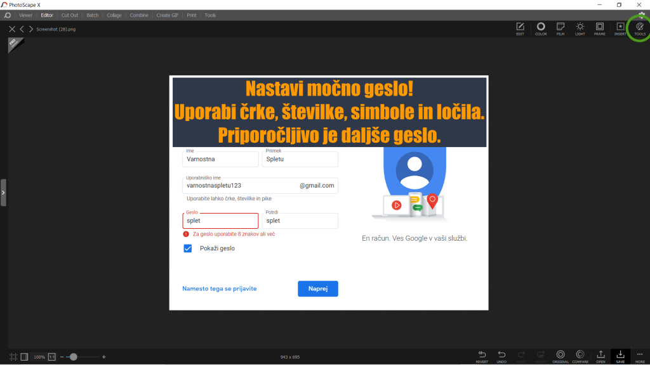Zoom in with the plus button
Image resolution: width=650 pixels, height=365 pixels.
[x=103, y=357]
